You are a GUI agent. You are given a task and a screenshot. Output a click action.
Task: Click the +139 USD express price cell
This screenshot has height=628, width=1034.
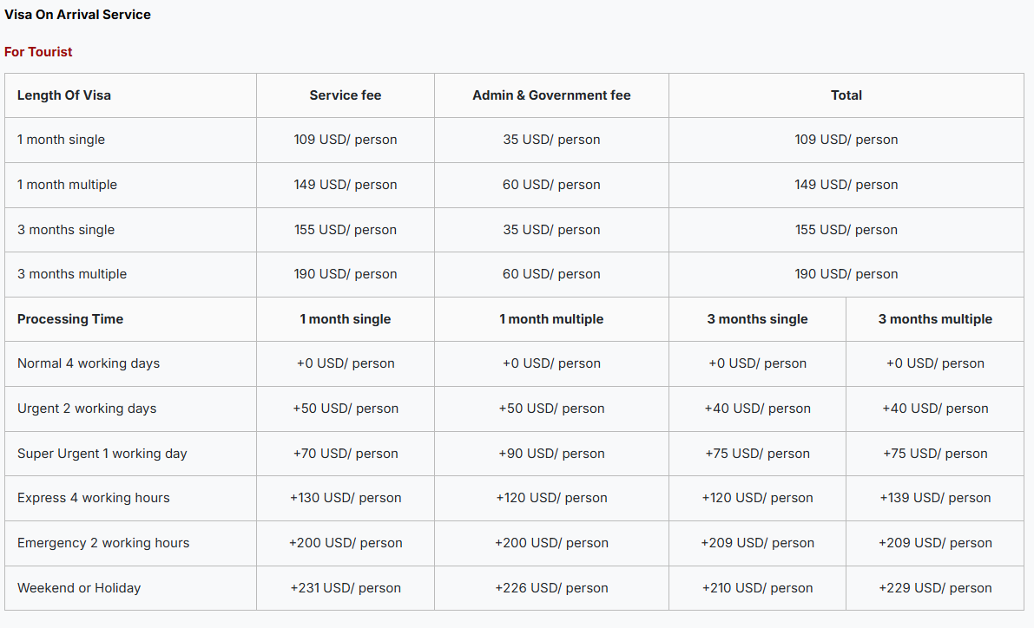click(x=935, y=498)
